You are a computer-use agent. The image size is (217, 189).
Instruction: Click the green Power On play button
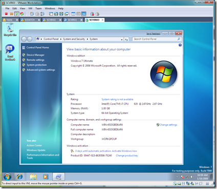coord(17,14)
